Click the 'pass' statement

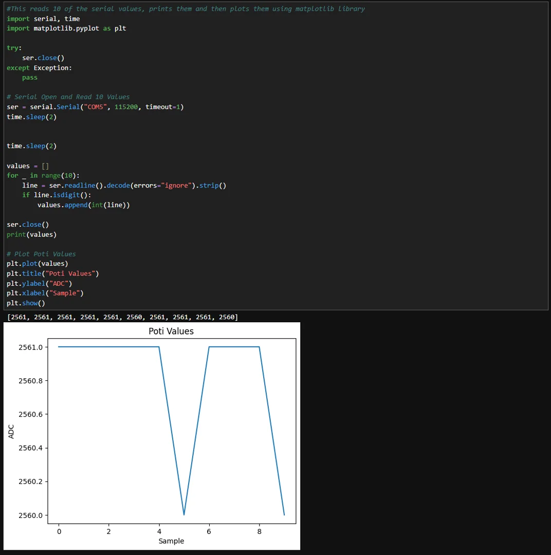point(30,78)
